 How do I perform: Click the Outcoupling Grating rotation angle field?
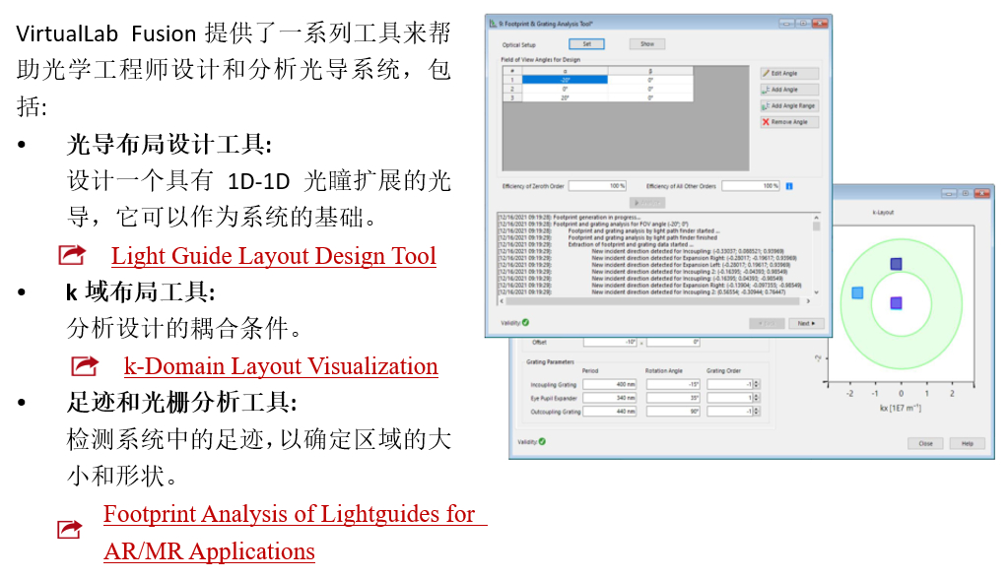(x=673, y=412)
